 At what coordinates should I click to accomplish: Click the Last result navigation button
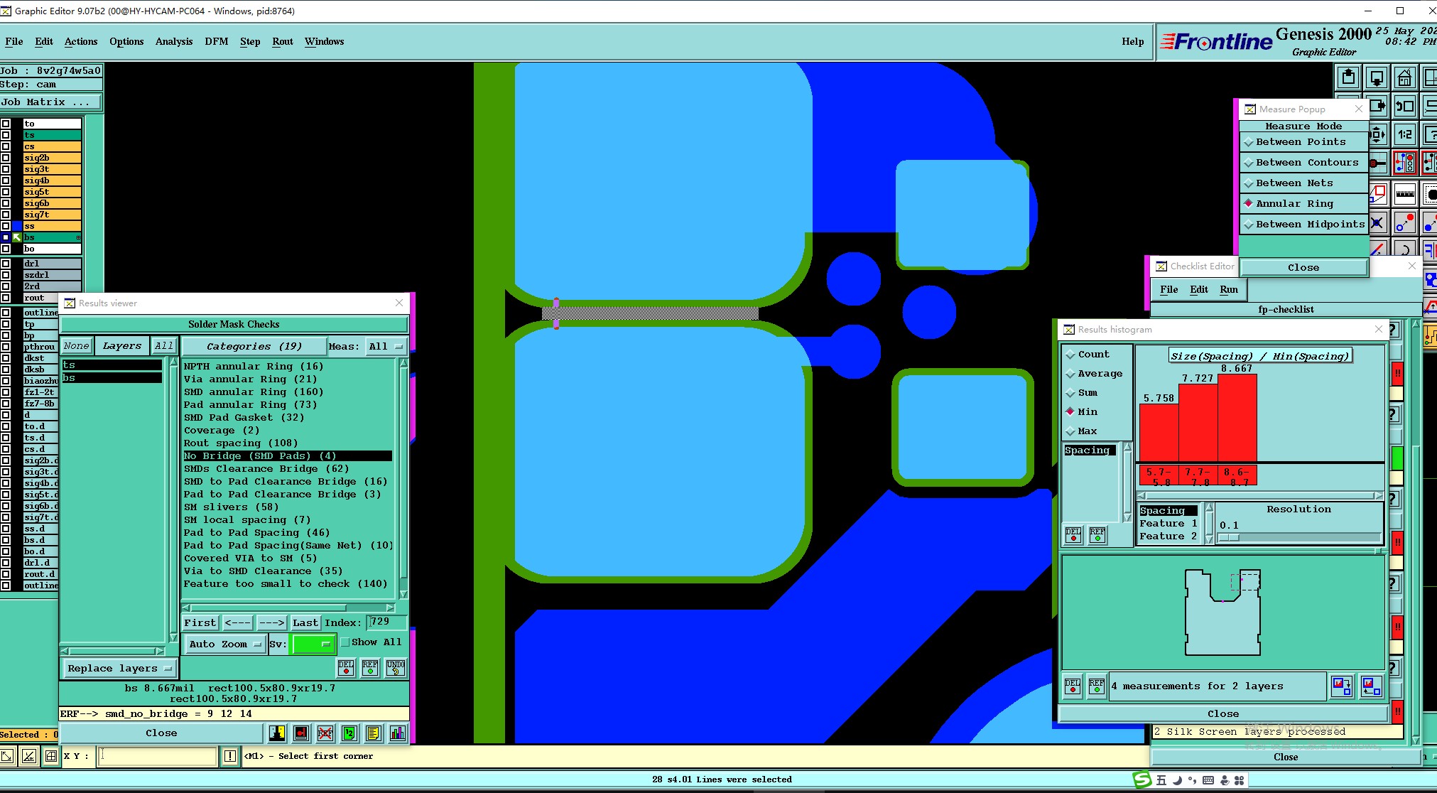[x=305, y=622]
